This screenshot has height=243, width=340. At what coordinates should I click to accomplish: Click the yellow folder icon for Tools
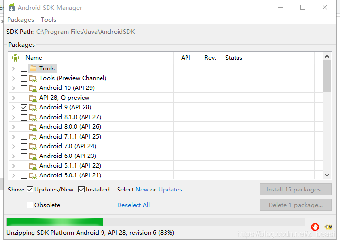click(x=33, y=69)
